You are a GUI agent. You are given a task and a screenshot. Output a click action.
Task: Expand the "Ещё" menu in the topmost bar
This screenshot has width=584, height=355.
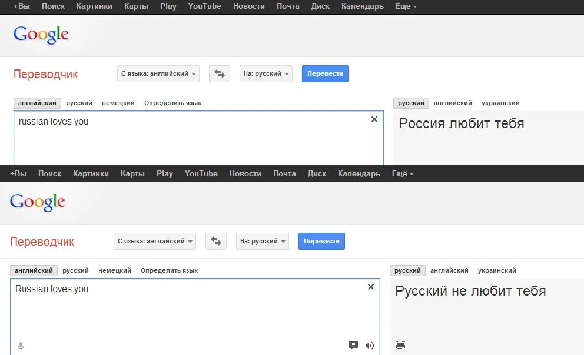click(406, 6)
